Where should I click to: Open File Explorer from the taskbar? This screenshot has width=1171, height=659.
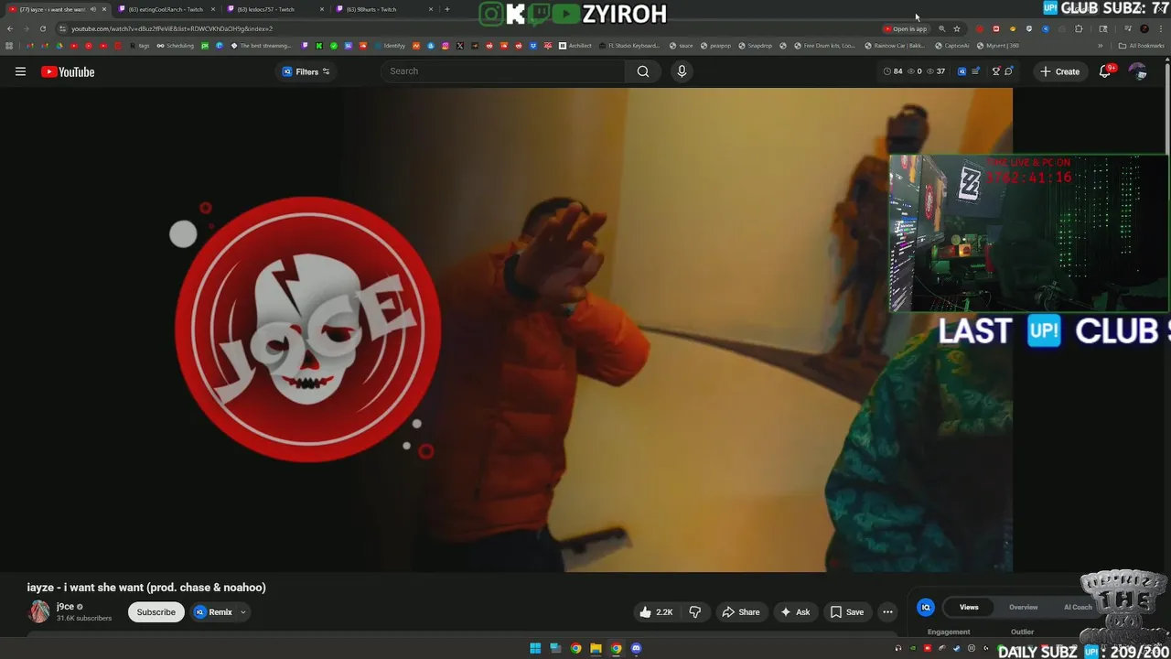pos(596,649)
